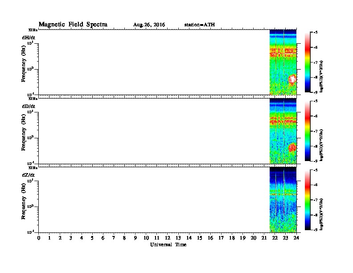Click the "-8" tick on dD/dt color bar
Image resolution: width=353 pixels, height=273 pixels.
(316, 146)
